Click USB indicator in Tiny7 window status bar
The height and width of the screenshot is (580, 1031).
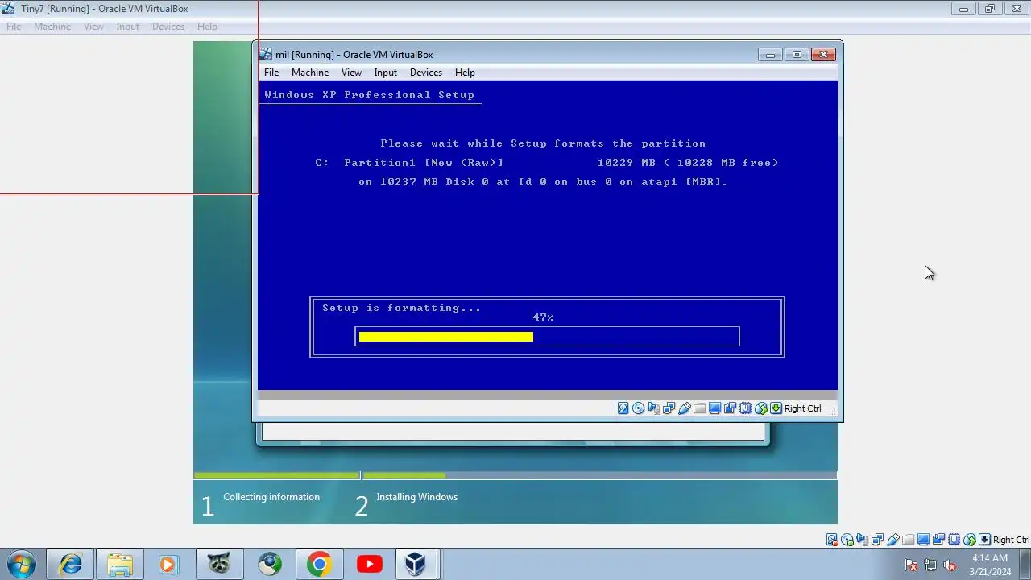(893, 540)
